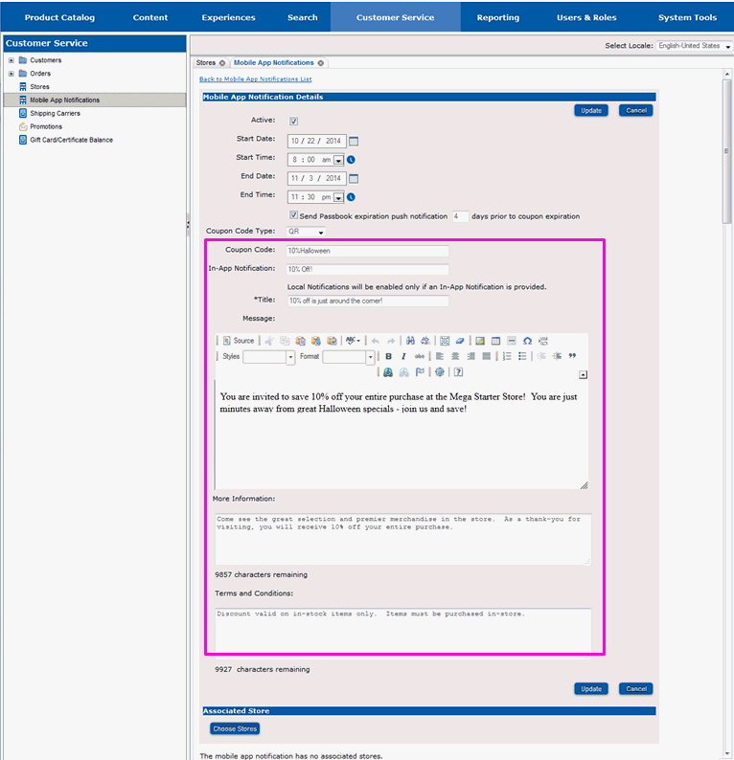Screen dimensions: 734x760
Task: Click Paste as plain text icon
Action: pyautogui.click(x=316, y=341)
